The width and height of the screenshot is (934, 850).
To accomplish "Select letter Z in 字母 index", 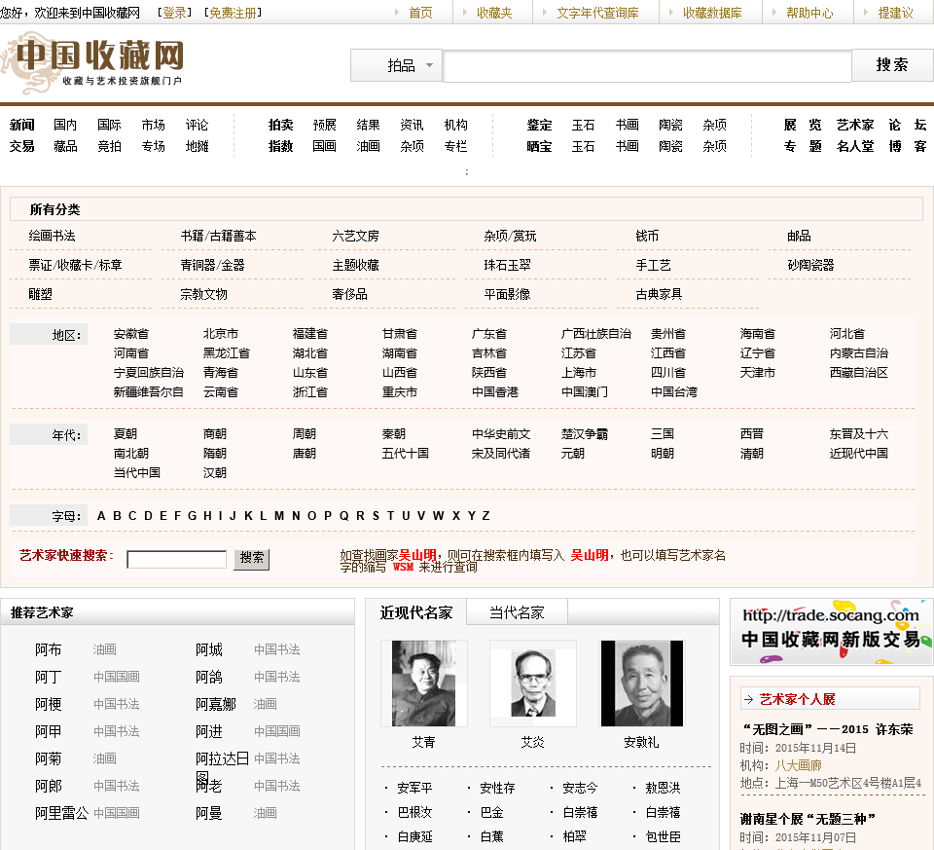I will 486,516.
